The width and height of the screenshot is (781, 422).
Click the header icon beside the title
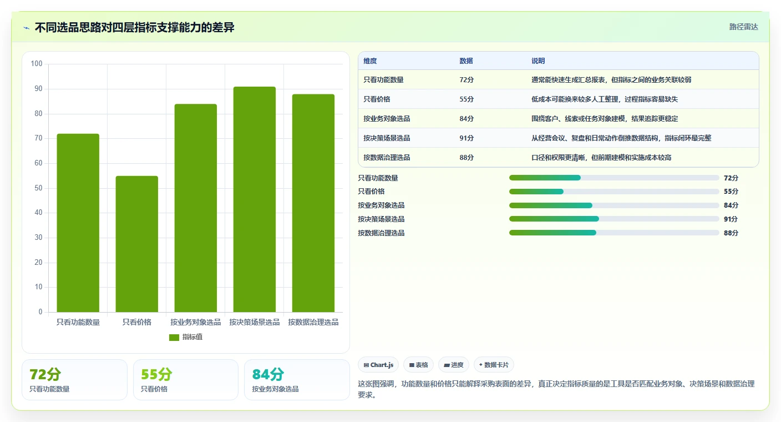tap(27, 28)
